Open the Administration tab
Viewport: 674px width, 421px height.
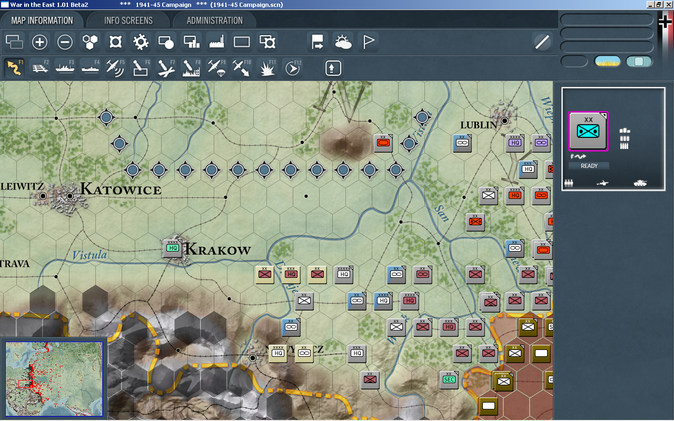214,21
